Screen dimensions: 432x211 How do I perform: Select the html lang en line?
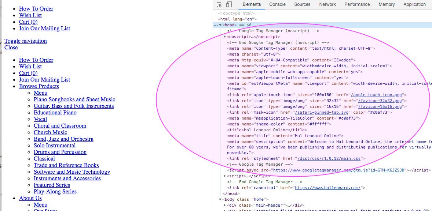coord(237,19)
